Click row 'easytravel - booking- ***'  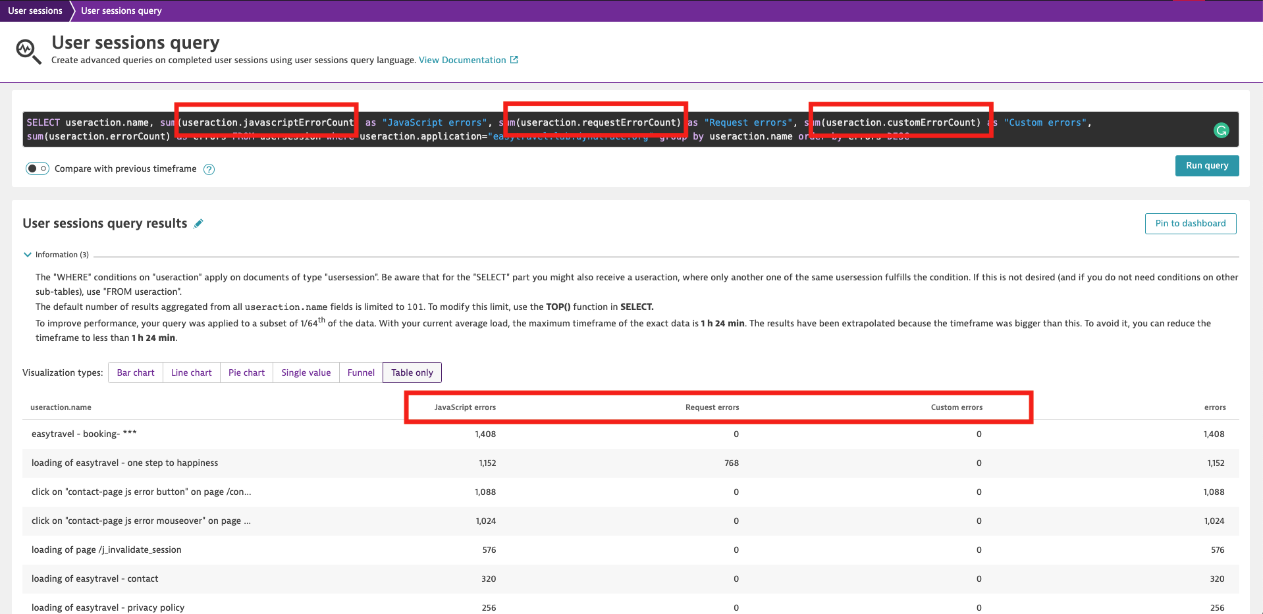click(x=631, y=434)
